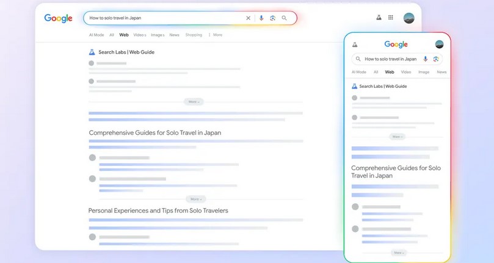Viewport: 494px width, 263px height.
Task: Select the Web tab on desktop
Action: coord(124,35)
